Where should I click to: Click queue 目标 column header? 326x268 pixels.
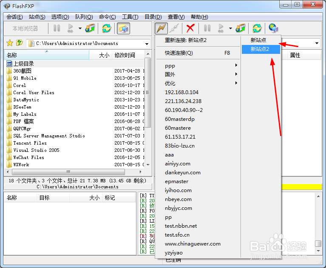point(53,198)
